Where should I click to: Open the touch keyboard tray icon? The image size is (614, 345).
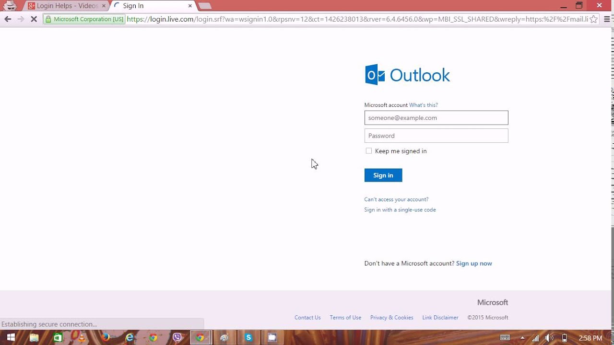tap(505, 337)
